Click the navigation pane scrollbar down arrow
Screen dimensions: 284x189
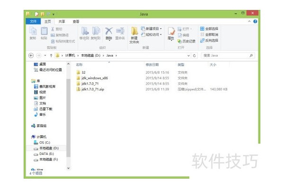(68, 168)
